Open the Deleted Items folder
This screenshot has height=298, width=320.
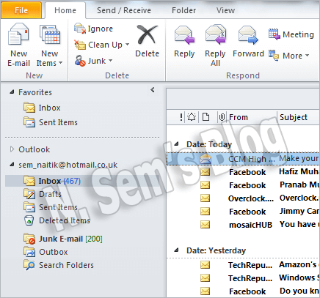(x=57, y=220)
